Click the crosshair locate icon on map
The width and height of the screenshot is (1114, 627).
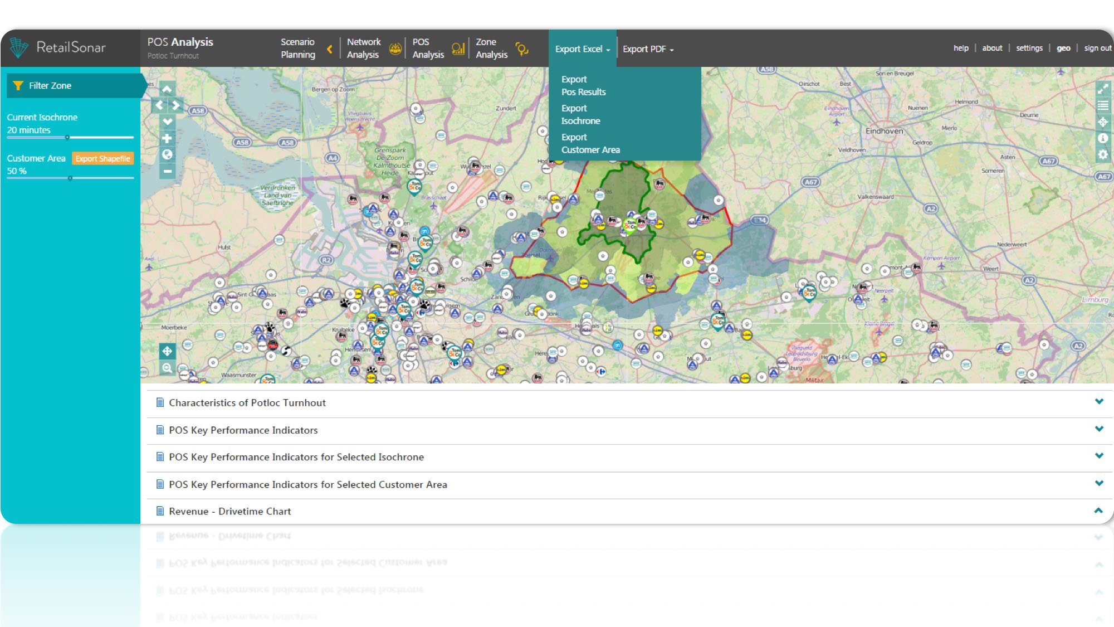pos(1102,122)
